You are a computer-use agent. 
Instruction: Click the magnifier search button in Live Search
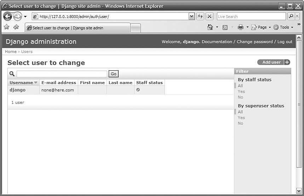pyautogui.click(x=291, y=17)
